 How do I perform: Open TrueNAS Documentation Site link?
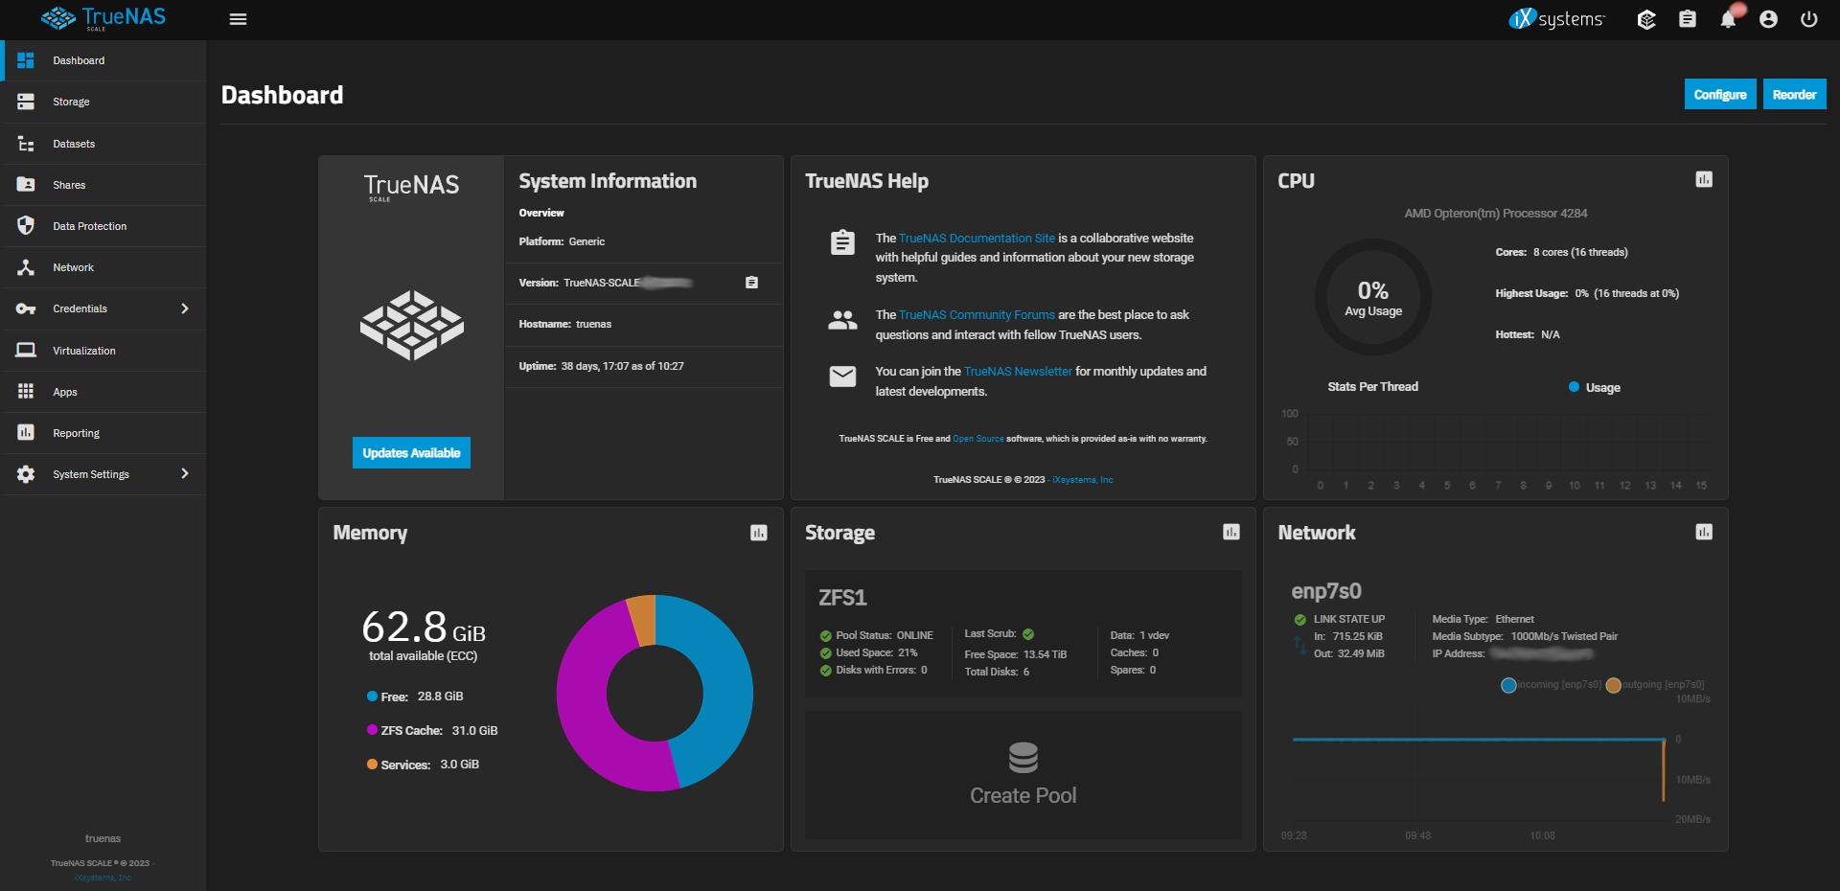point(977,238)
